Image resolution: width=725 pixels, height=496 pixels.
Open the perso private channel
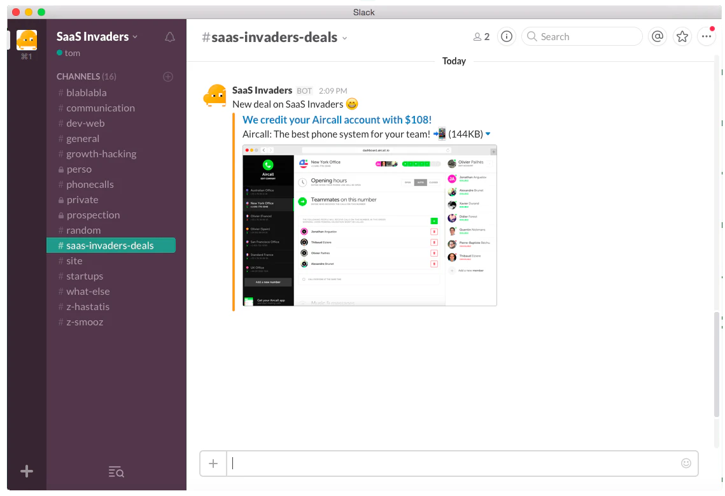click(78, 169)
